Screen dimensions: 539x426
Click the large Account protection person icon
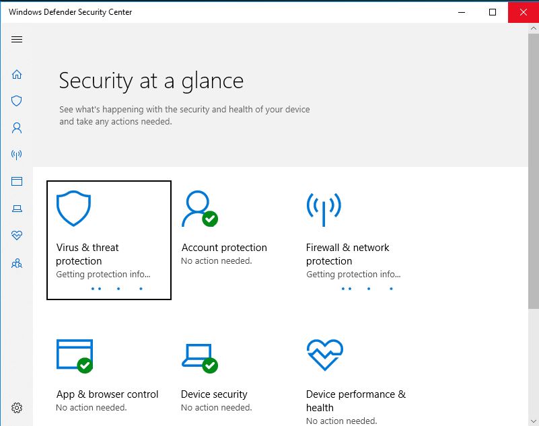199,209
